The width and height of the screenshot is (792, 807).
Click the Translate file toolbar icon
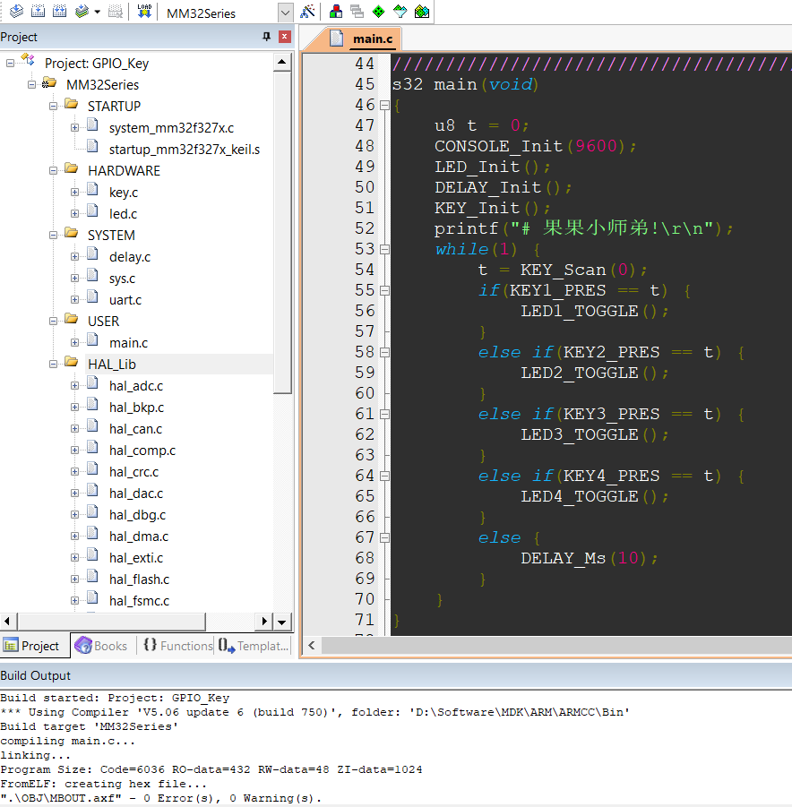(16, 12)
